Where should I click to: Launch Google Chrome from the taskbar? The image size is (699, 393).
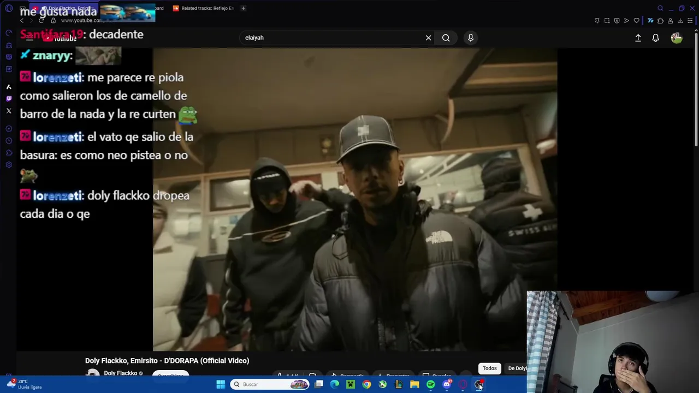click(366, 384)
